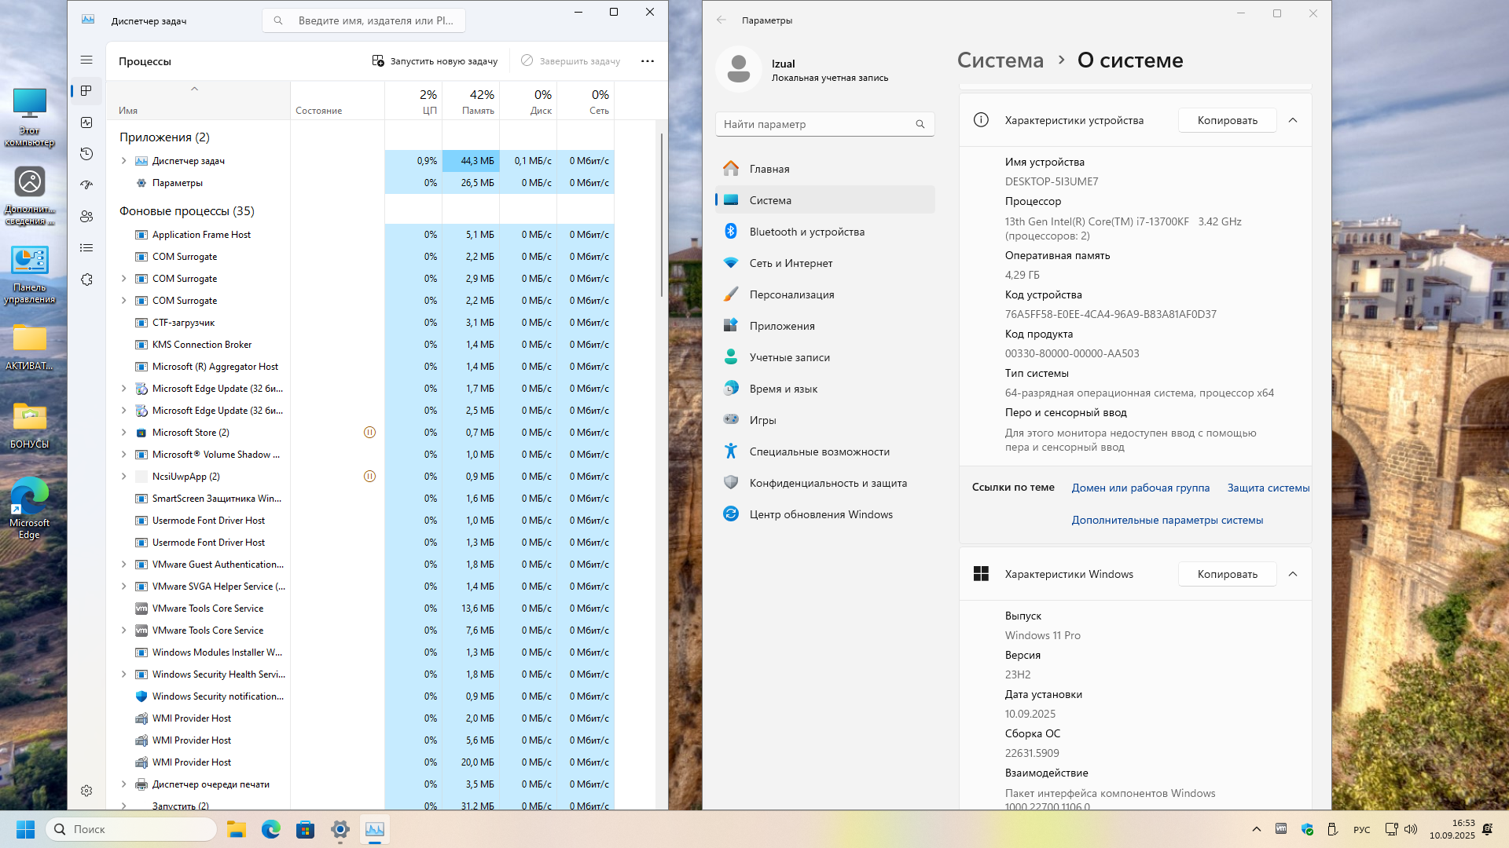Viewport: 1509px width, 848px height.
Task: Go back in Settings window
Action: 721,20
